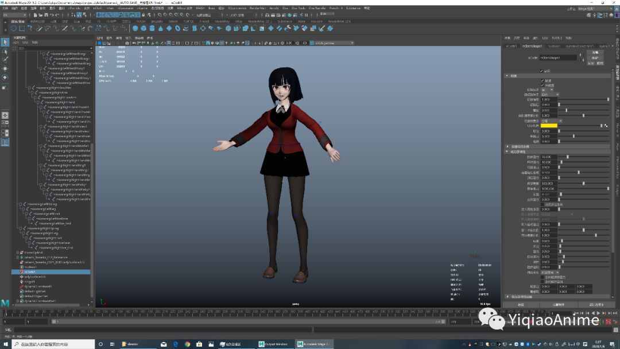Select nRigid1 in the Outliner
Screen dimensions: 620x349
point(30,282)
